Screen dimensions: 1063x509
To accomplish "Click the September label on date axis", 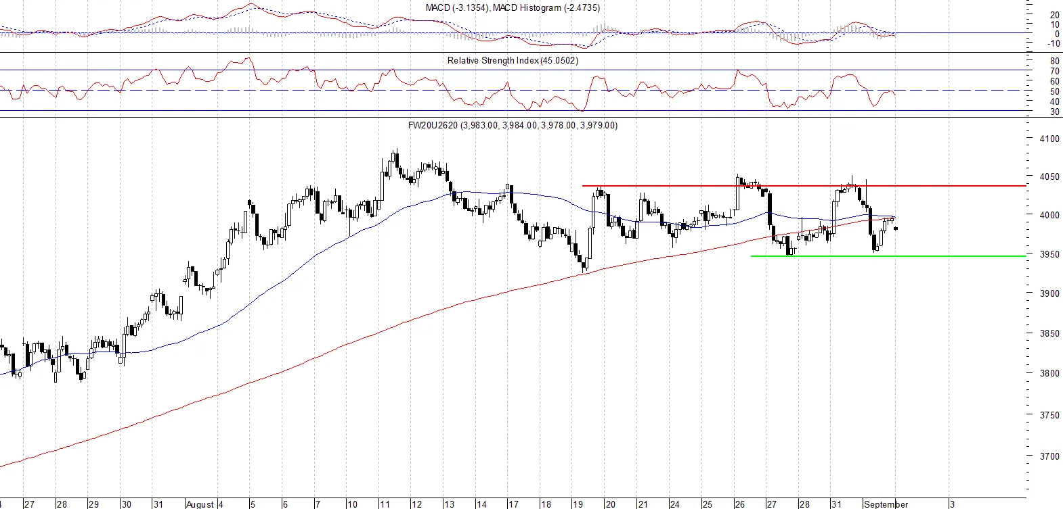I will [x=886, y=504].
